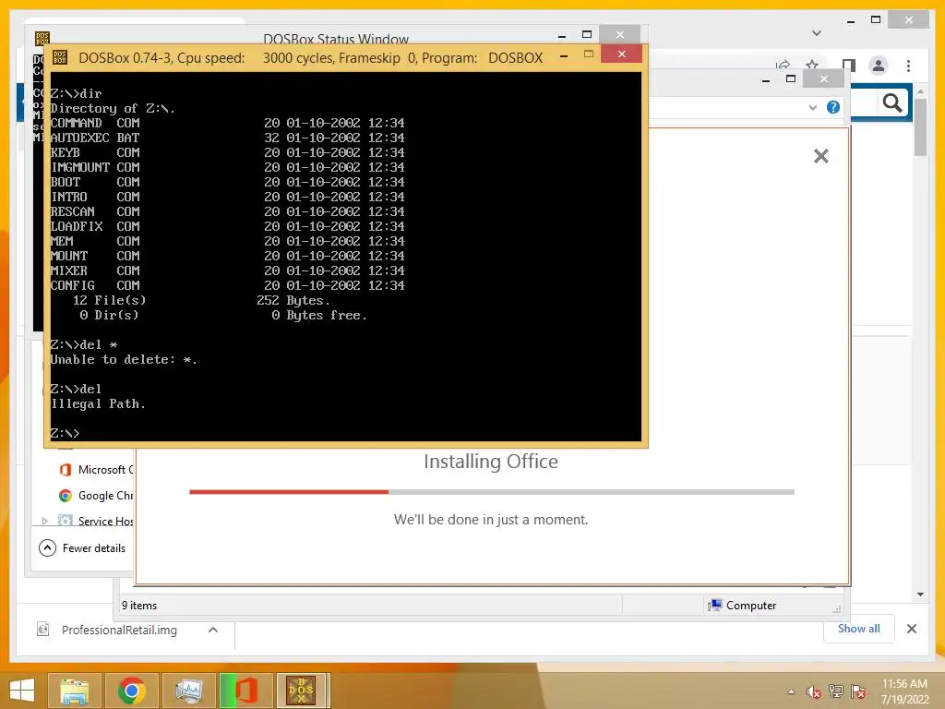Click Computer in Explorer status bar
The image size is (945, 709).
click(x=751, y=606)
